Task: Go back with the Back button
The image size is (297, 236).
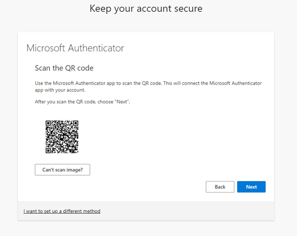Action: tap(220, 187)
